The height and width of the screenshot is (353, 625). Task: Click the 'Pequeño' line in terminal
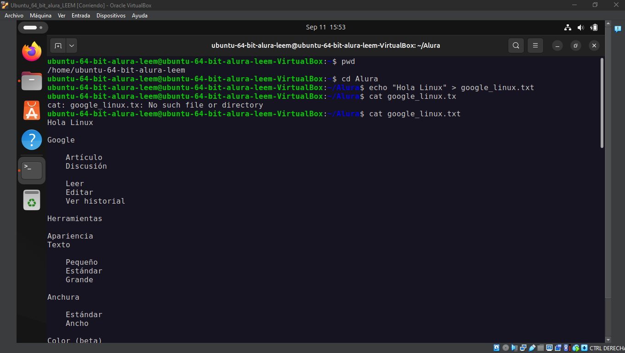pyautogui.click(x=82, y=262)
